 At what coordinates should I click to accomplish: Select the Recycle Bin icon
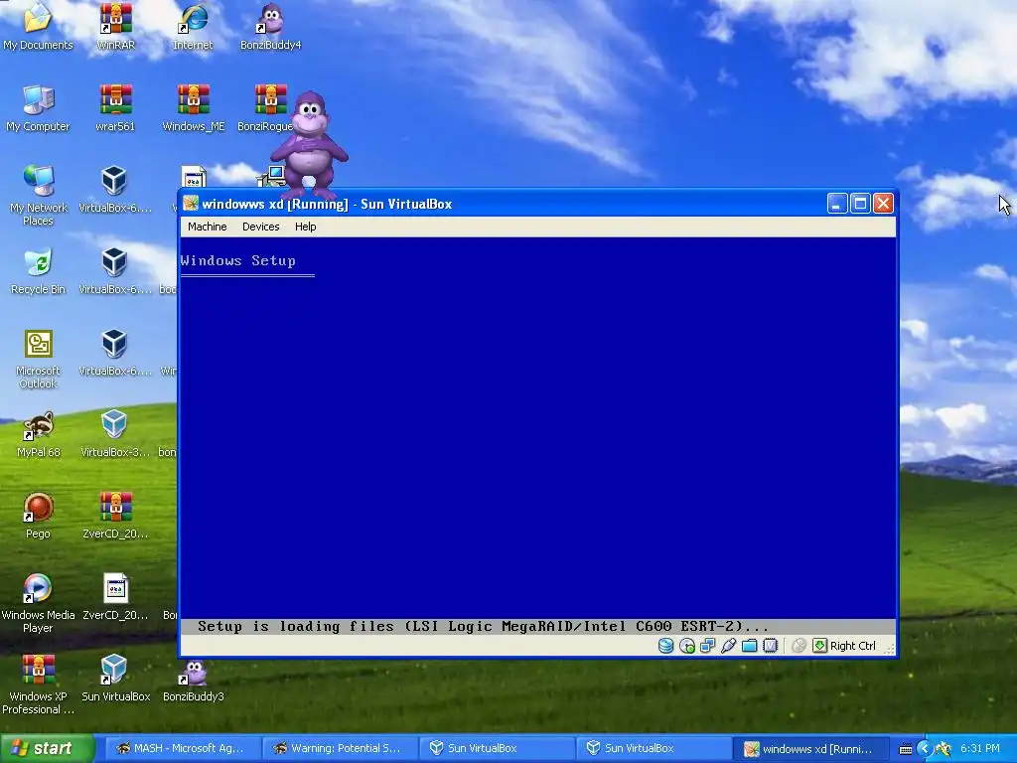(x=39, y=271)
